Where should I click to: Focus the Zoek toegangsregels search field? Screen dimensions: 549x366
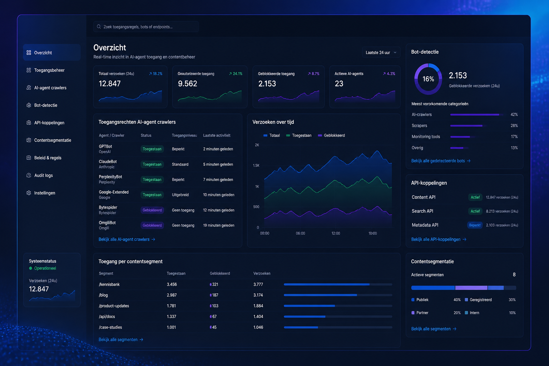click(146, 27)
